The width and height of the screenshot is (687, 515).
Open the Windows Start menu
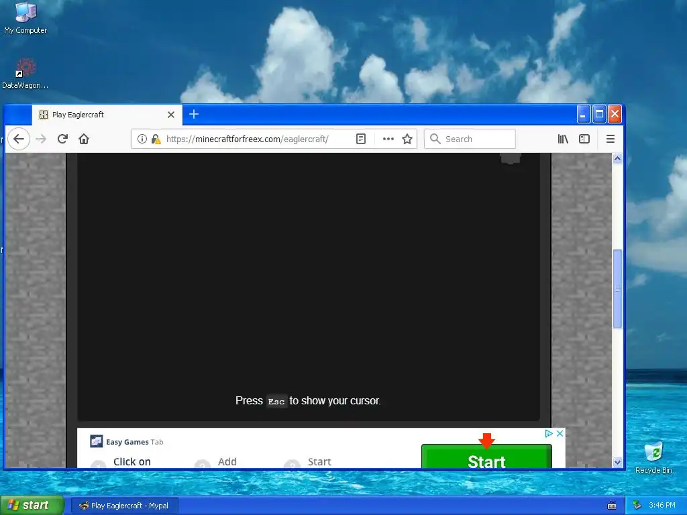click(x=32, y=505)
